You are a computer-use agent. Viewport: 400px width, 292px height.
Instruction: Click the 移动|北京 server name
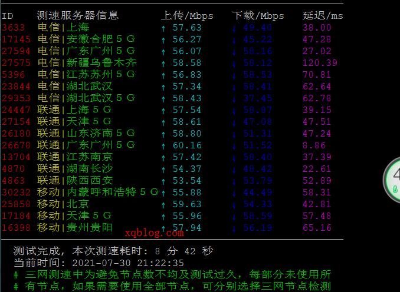(x=63, y=204)
